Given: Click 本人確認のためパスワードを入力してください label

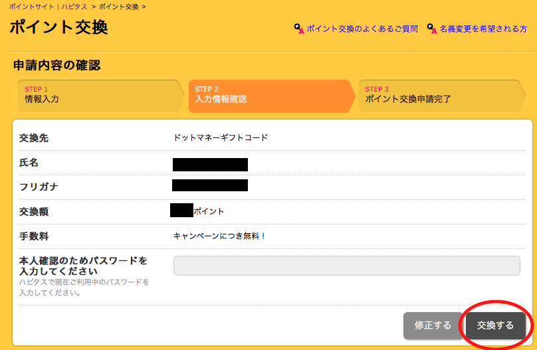Looking at the screenshot, I should (x=83, y=266).
